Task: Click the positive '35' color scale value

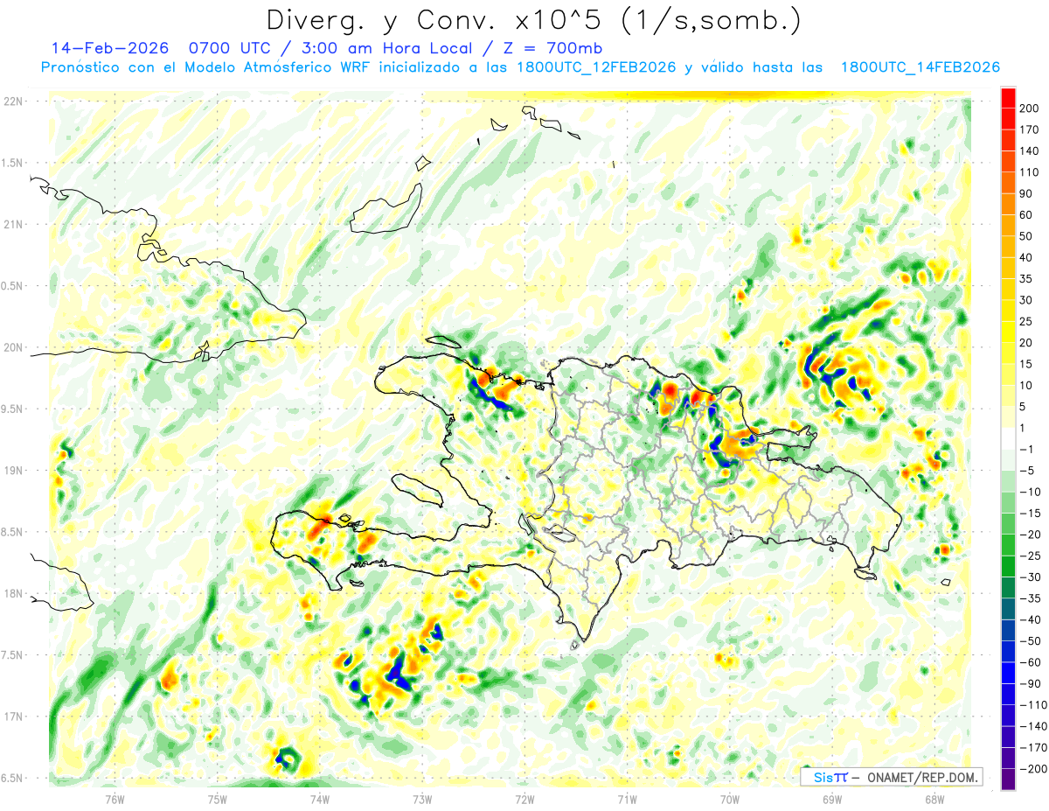Action: [x=1027, y=279]
